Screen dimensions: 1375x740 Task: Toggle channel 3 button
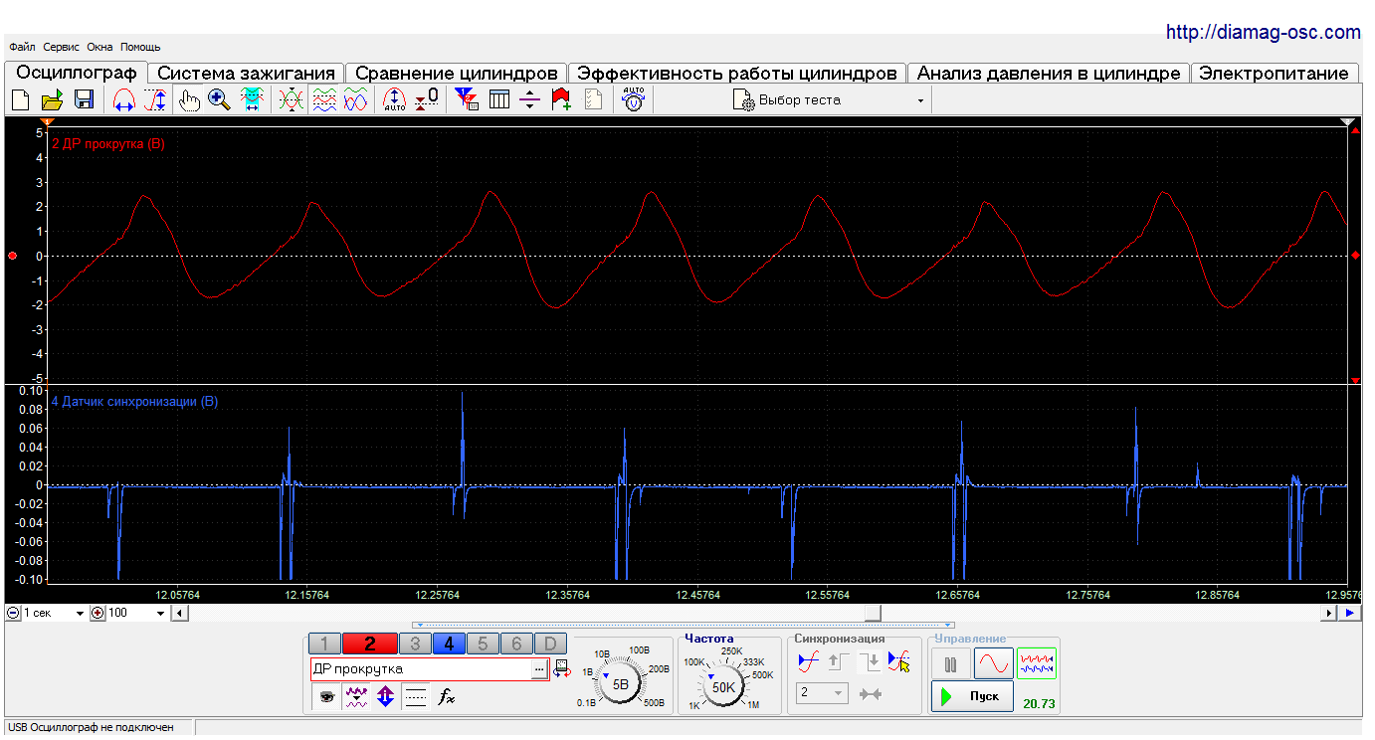(x=415, y=644)
